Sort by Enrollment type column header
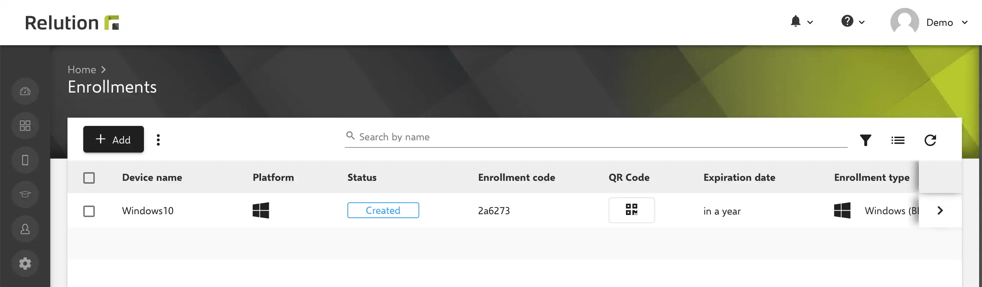Image resolution: width=982 pixels, height=287 pixels. [x=871, y=178]
